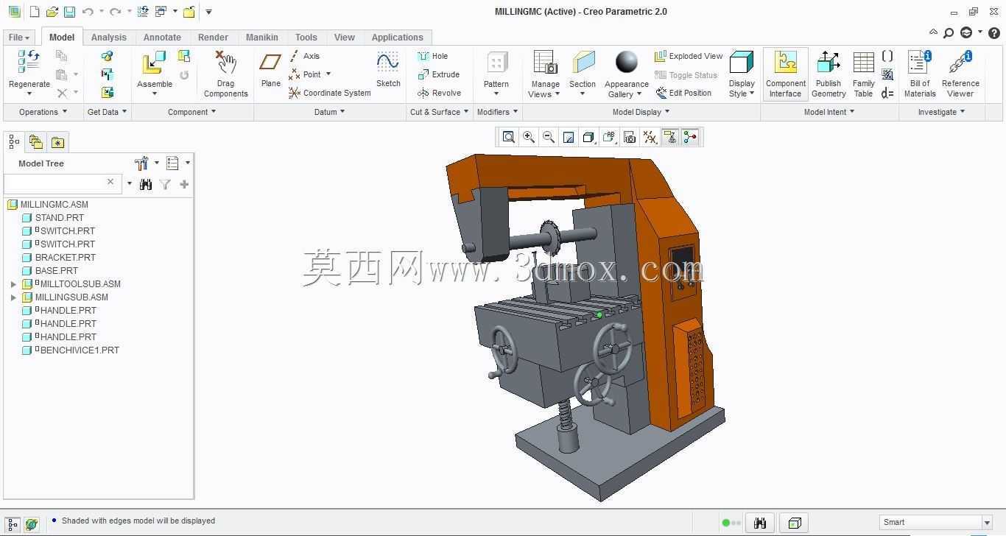Expand Datum group dropdown
The height and width of the screenshot is (536, 1006).
(x=329, y=112)
